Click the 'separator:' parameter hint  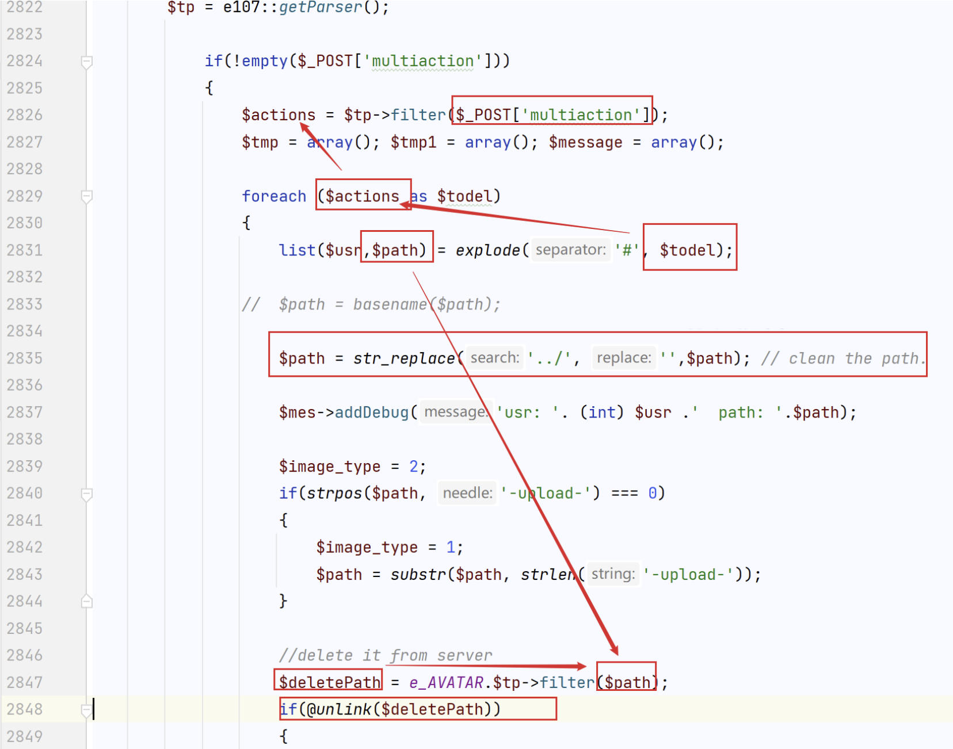tap(570, 250)
